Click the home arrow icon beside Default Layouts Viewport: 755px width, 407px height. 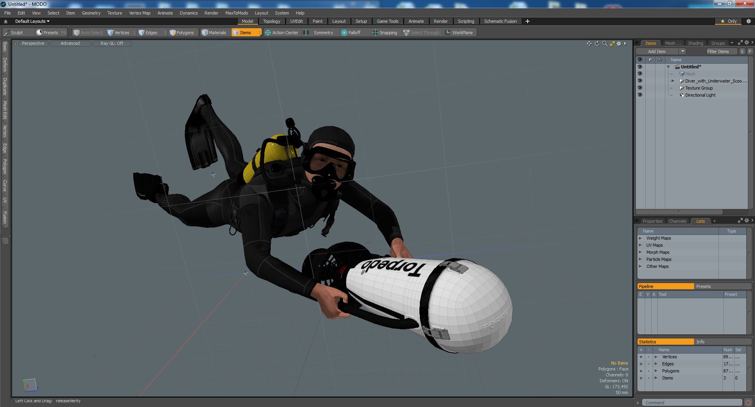pyautogui.click(x=6, y=21)
